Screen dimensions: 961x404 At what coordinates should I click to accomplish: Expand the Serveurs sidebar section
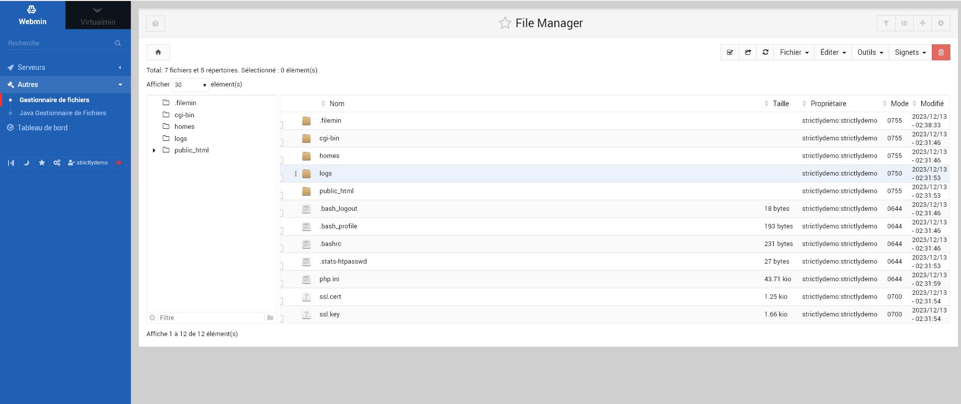(x=65, y=67)
